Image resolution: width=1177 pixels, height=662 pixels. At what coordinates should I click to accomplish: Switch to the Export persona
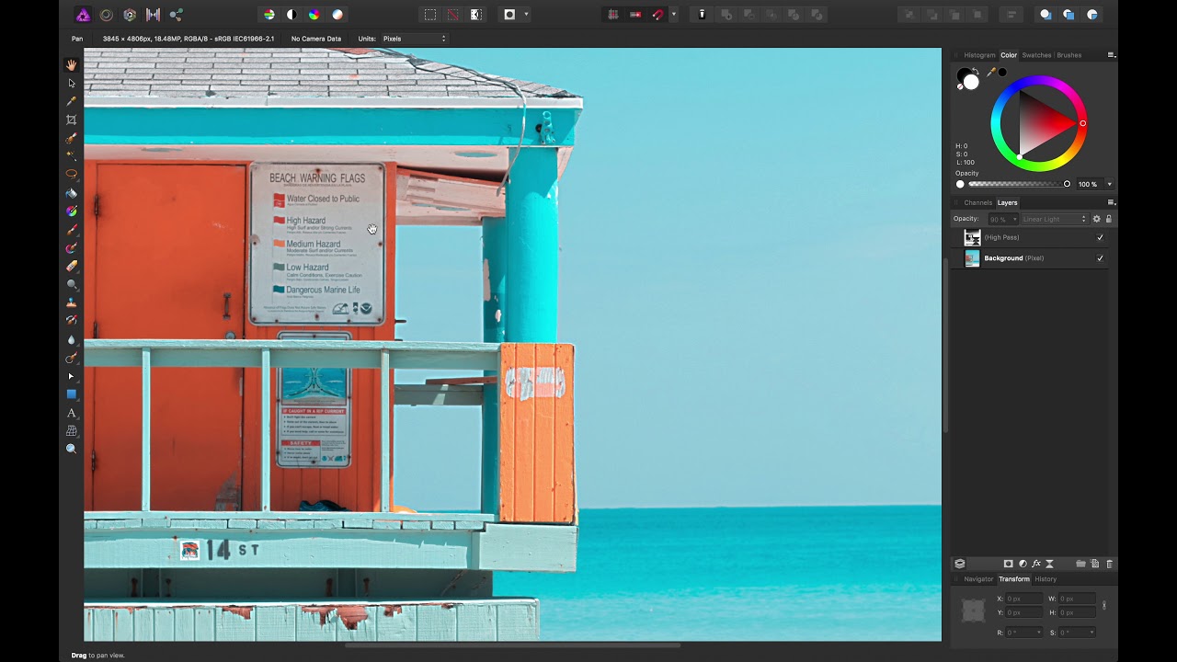tap(177, 15)
